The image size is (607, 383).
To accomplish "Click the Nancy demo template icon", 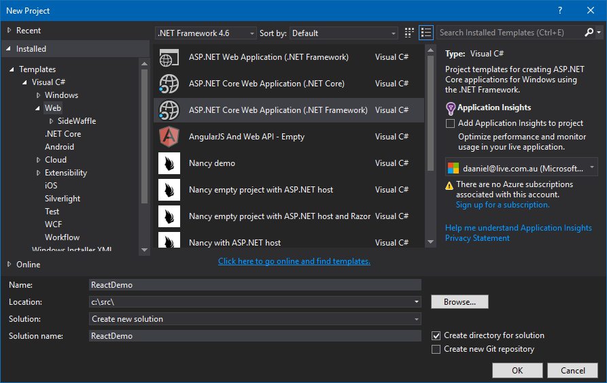I will [x=169, y=163].
